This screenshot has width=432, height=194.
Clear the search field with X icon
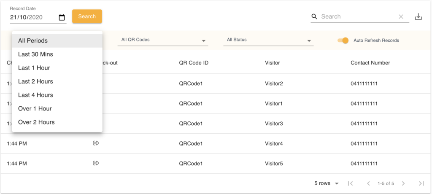401,16
